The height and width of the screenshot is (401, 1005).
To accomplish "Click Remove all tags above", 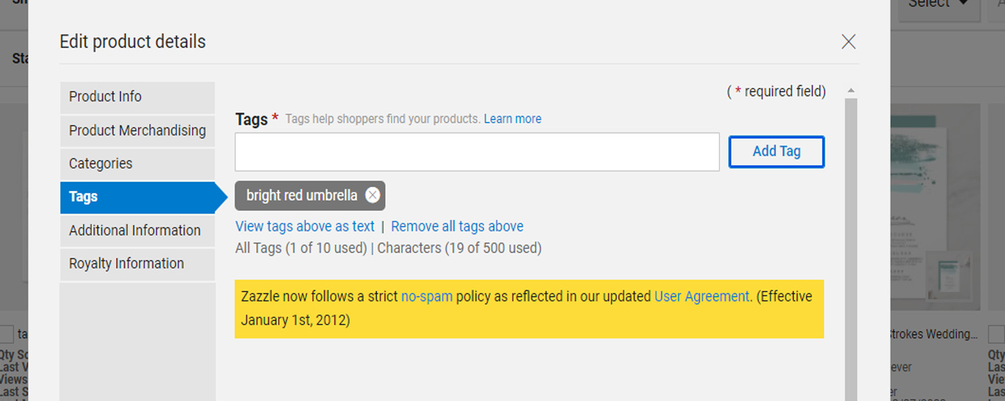I will pyautogui.click(x=457, y=226).
